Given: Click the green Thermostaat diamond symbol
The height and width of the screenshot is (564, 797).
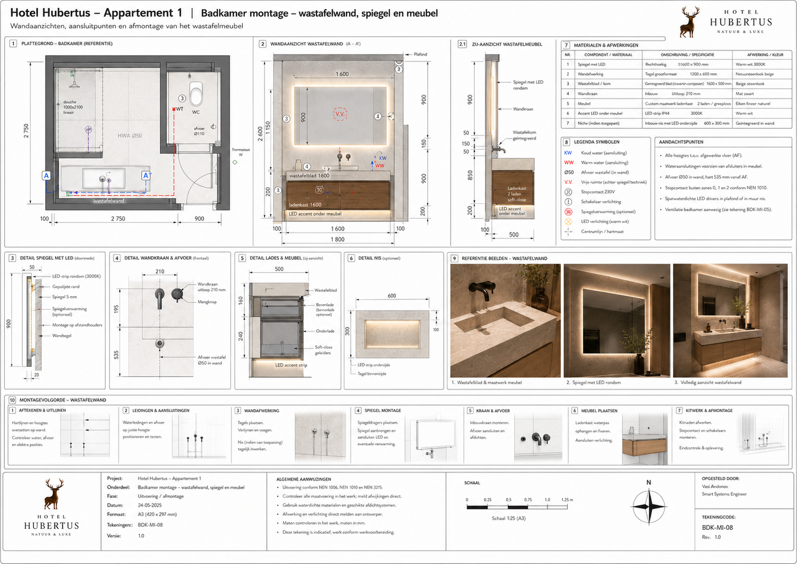Looking at the screenshot, I should (235, 162).
